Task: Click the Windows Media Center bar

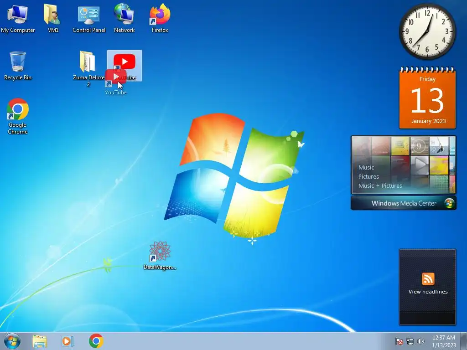Action: pyautogui.click(x=404, y=203)
